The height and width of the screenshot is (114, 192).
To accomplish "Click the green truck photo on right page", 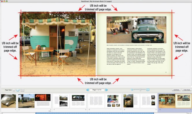I will pos(136,30).
